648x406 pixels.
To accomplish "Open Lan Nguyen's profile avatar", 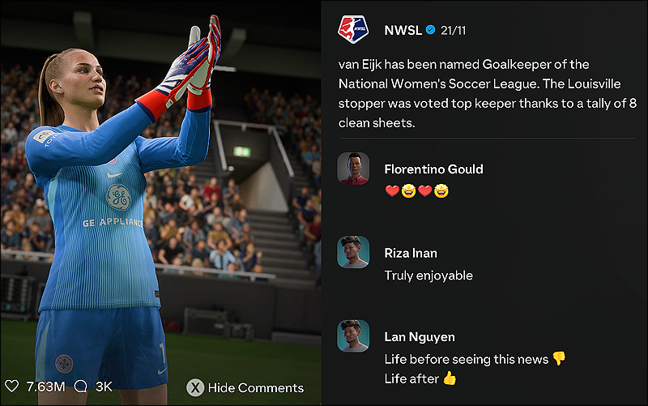I will pyautogui.click(x=353, y=336).
